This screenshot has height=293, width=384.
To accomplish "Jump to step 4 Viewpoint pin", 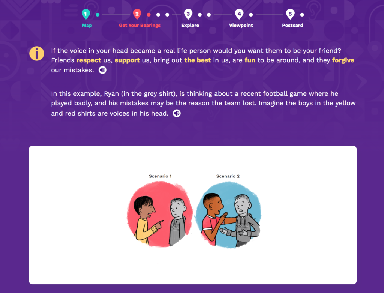I will 239,14.
